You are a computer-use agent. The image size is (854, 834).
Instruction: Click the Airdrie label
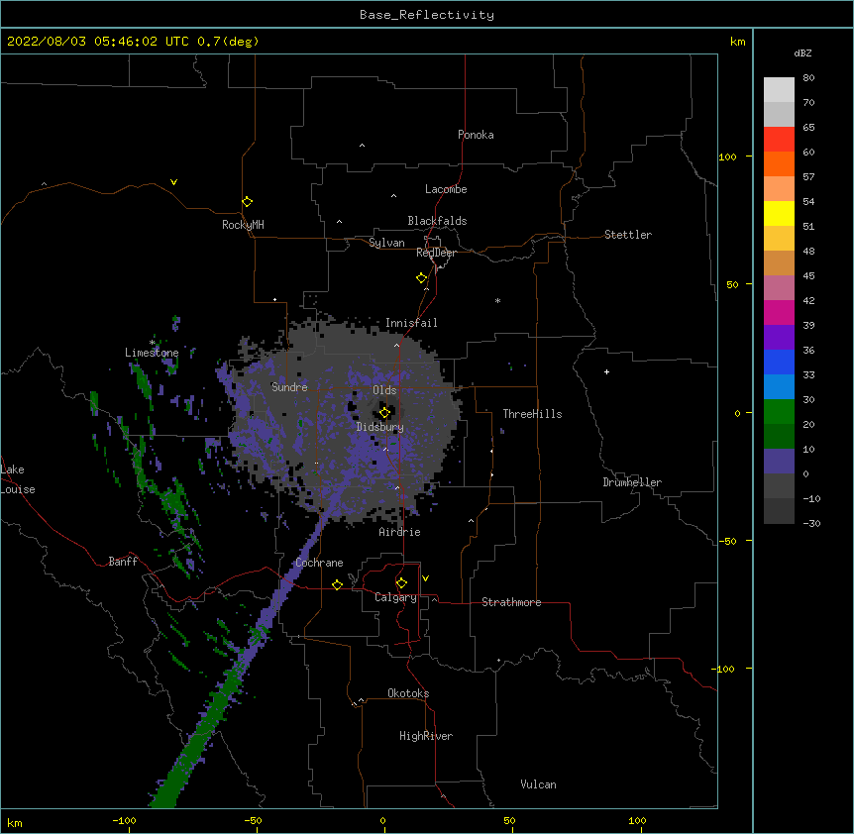400,532
